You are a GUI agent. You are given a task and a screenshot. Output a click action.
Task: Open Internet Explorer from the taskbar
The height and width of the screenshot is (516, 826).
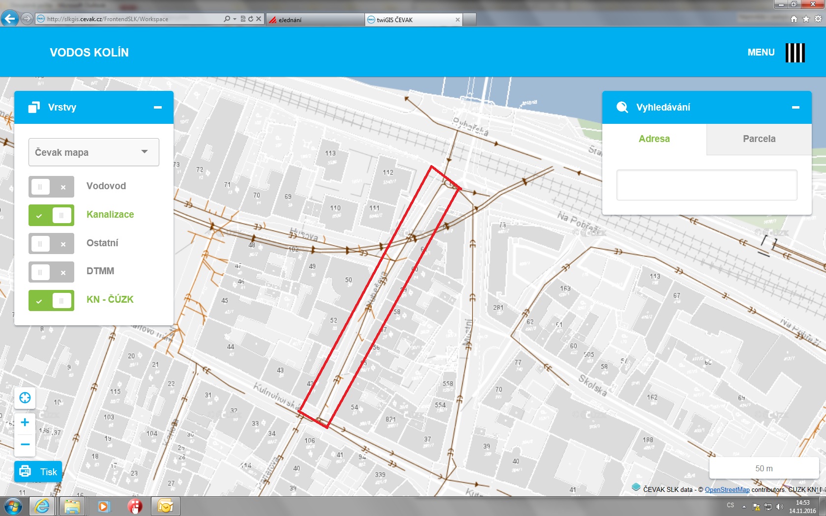[x=42, y=506]
